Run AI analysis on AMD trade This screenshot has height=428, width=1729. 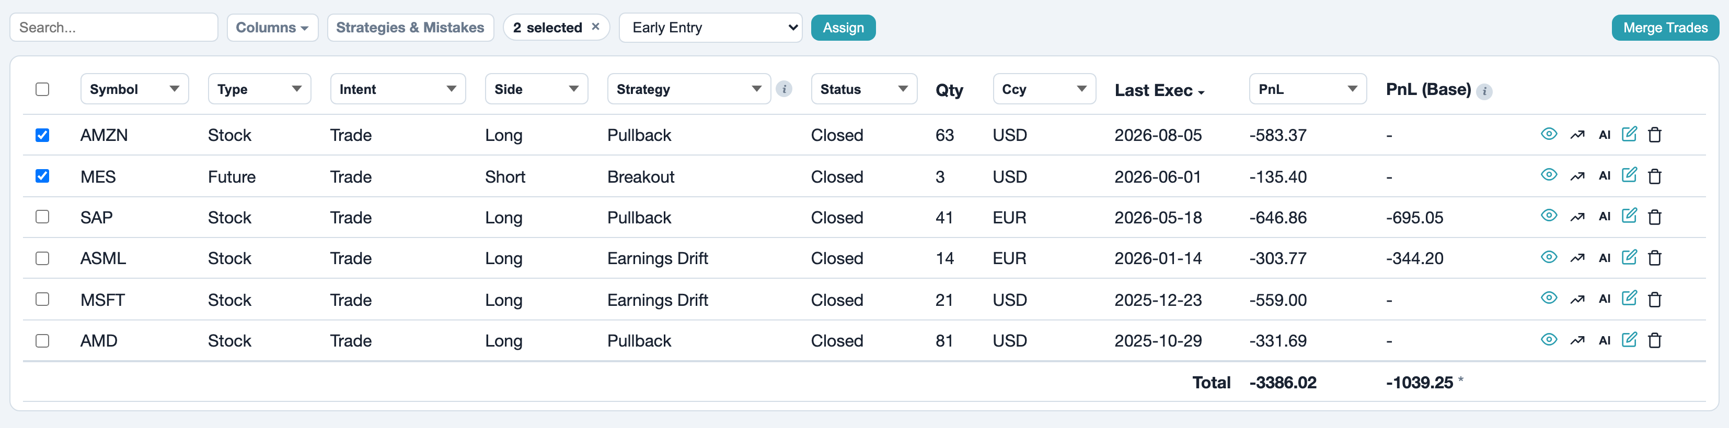point(1605,340)
